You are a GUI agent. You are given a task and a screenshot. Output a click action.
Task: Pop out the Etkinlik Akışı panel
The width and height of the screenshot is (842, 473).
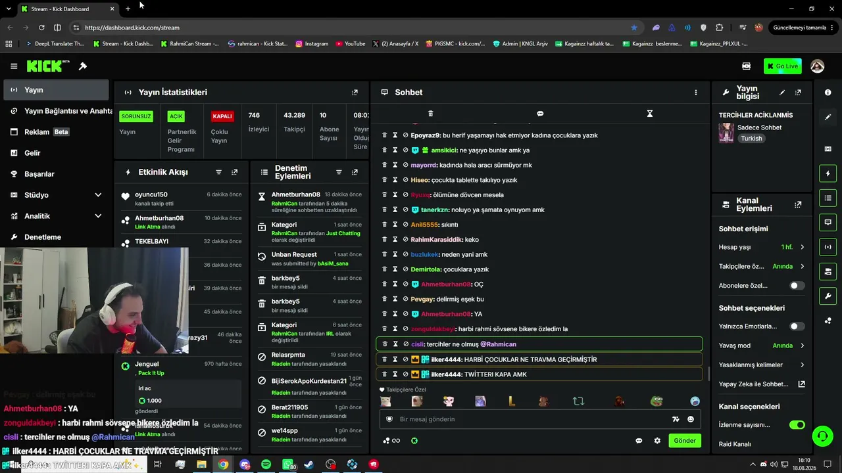click(x=235, y=172)
